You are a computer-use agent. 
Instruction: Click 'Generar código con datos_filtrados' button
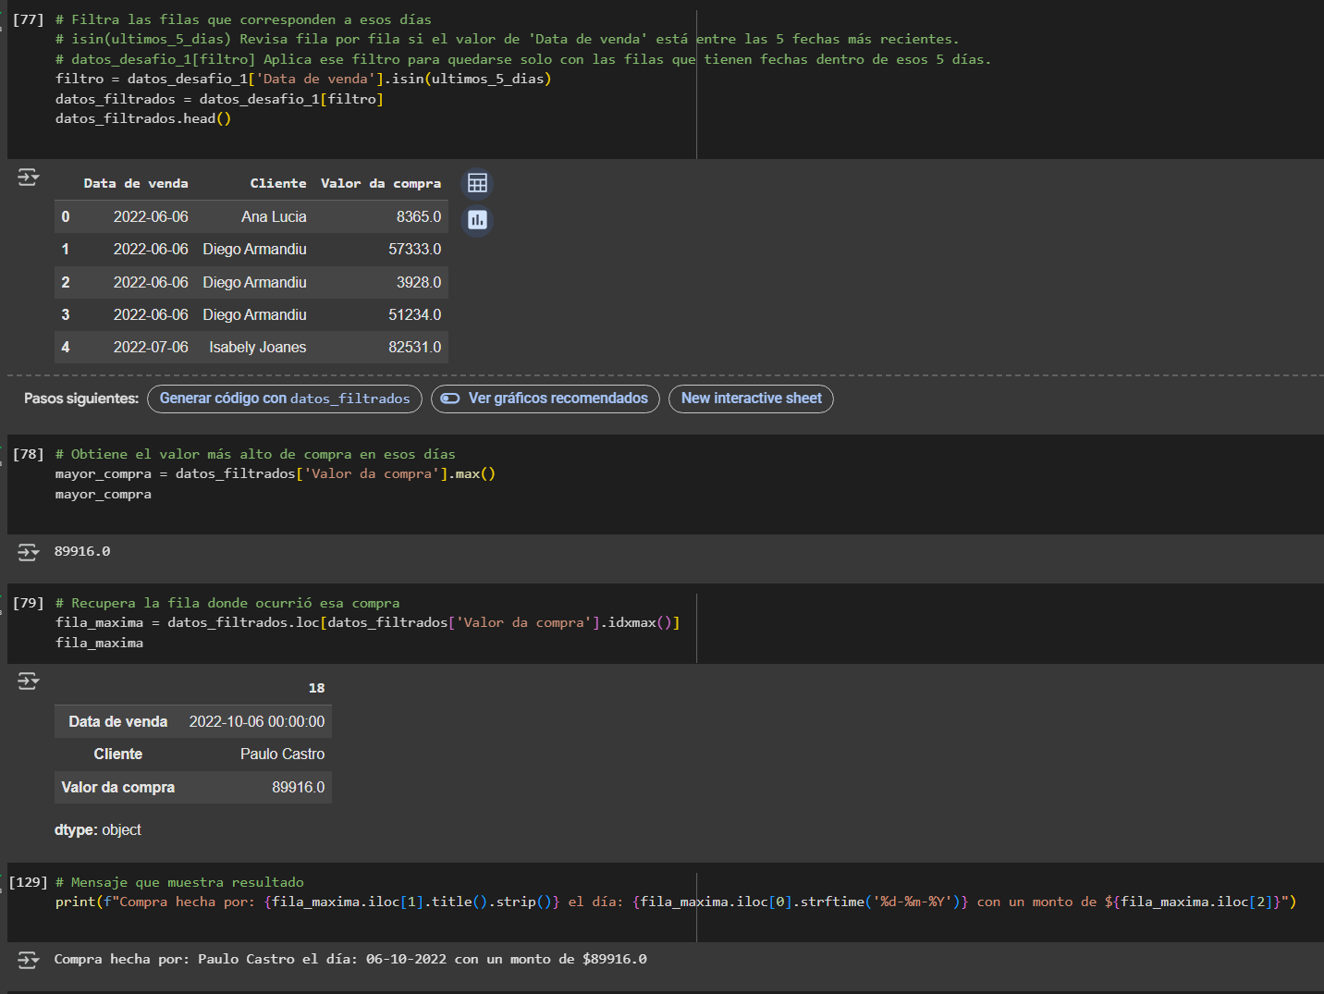(x=285, y=399)
